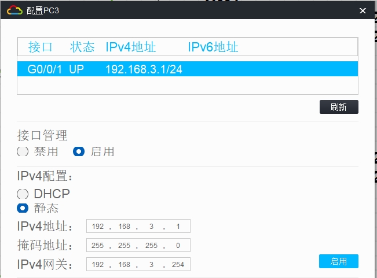Click the 接口 column header
Viewport: 377px width, 278px height.
[x=41, y=47]
